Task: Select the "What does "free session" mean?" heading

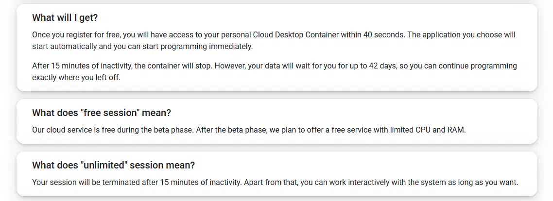Action: point(102,113)
